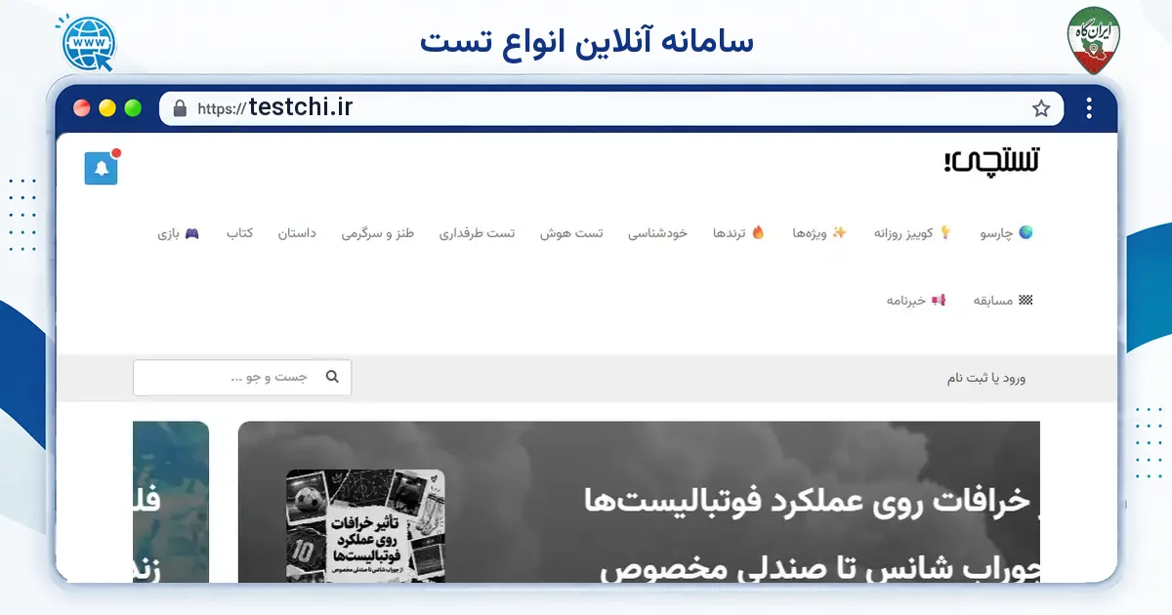Open the کوییز روزانه menu item
The height and width of the screenshot is (615, 1172).
(912, 233)
